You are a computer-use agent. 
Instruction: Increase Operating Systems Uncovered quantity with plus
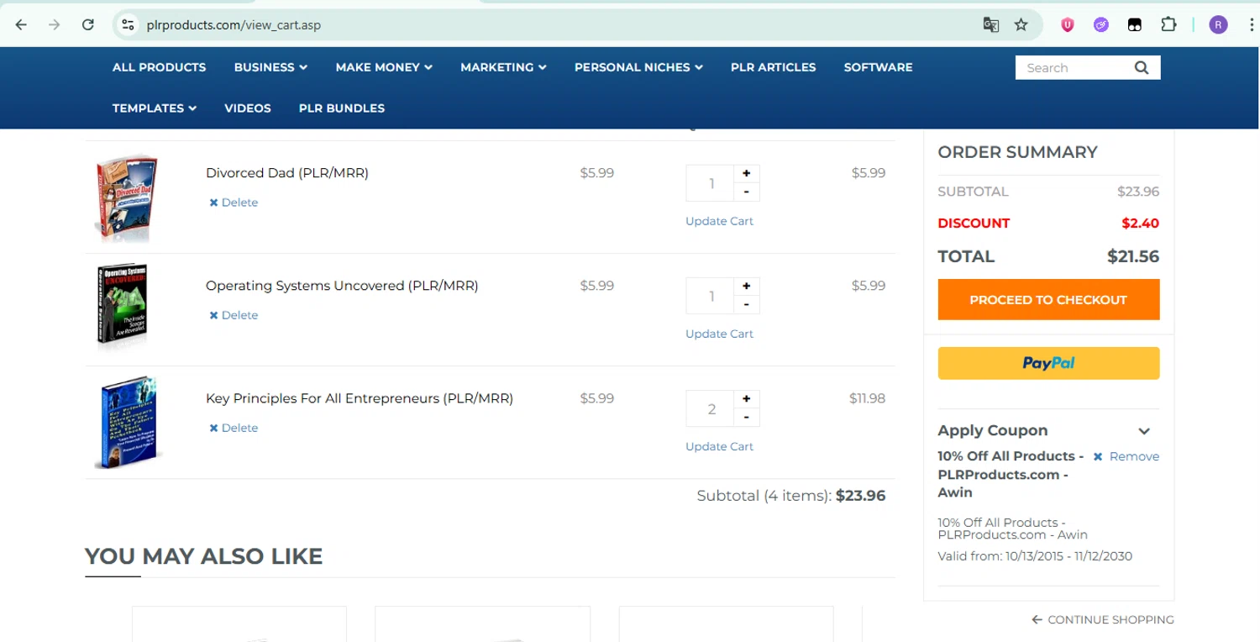tap(746, 286)
